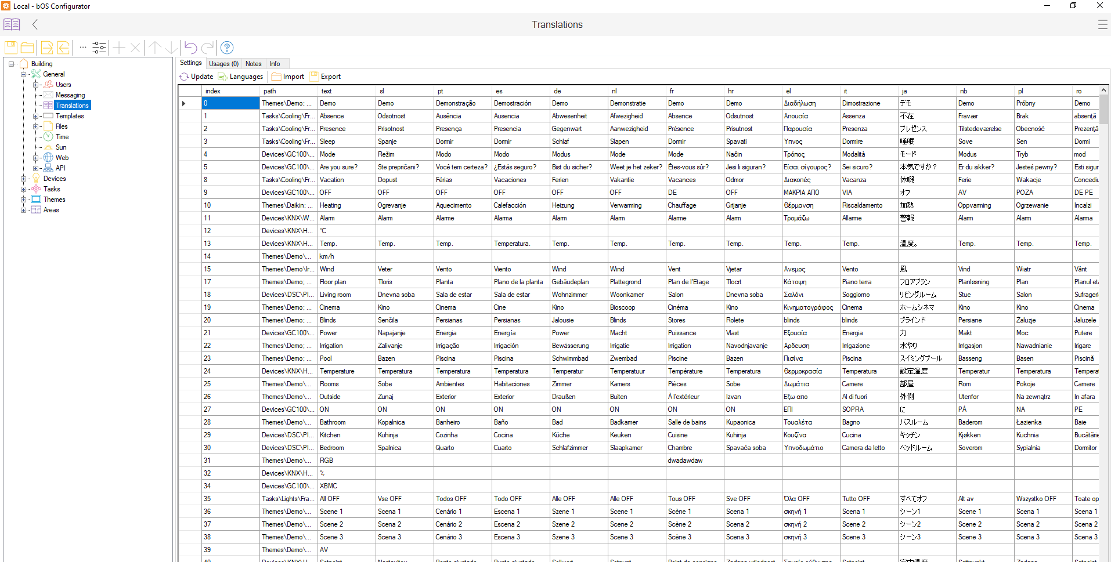
Task: Click the 'Todos OFF' cell in pt column
Action: click(463, 499)
